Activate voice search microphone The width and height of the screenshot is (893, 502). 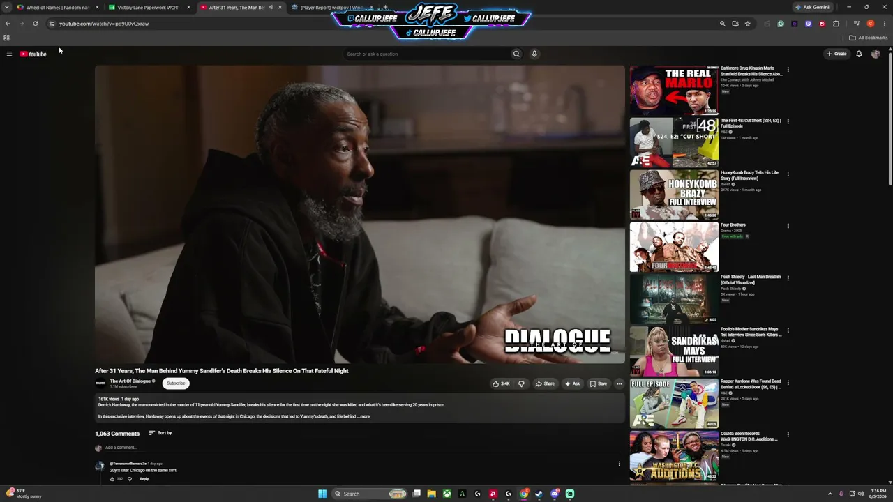(534, 54)
